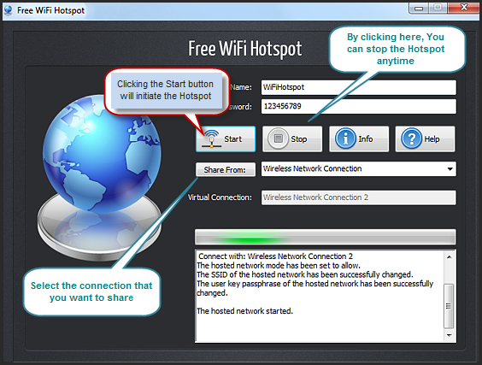Click the Share From button

coord(226,169)
